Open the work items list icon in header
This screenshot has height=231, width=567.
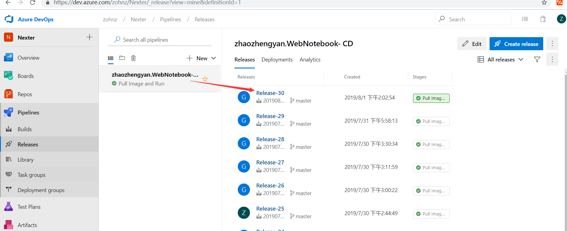coord(525,19)
